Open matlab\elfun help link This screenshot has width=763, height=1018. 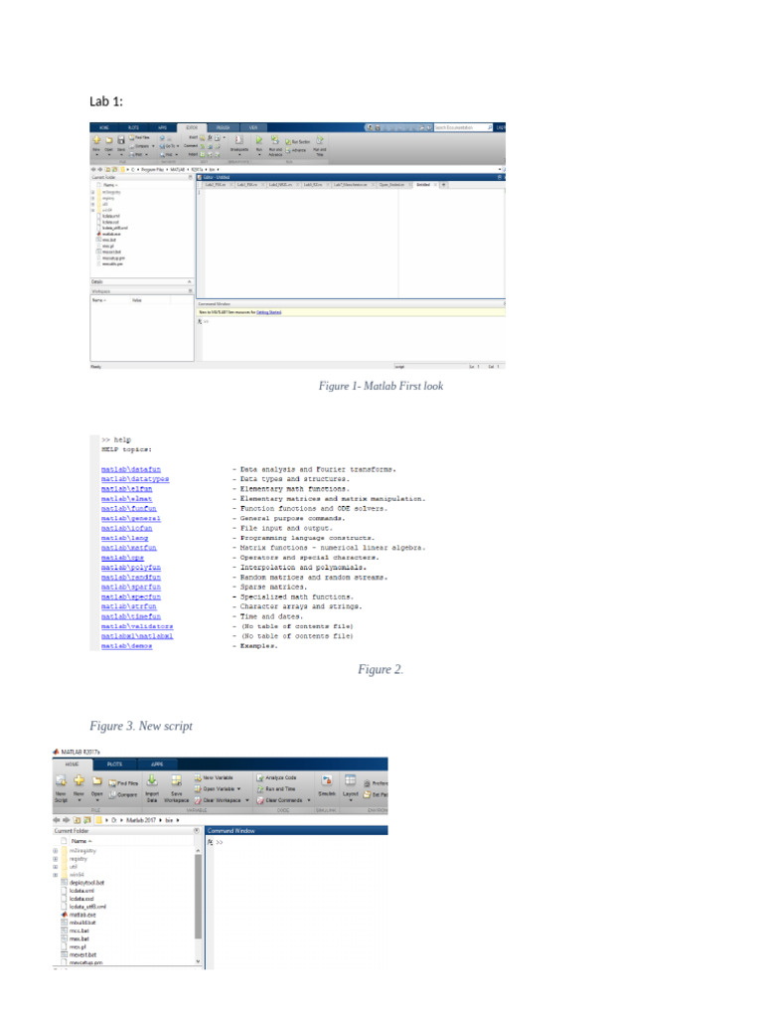click(x=126, y=489)
